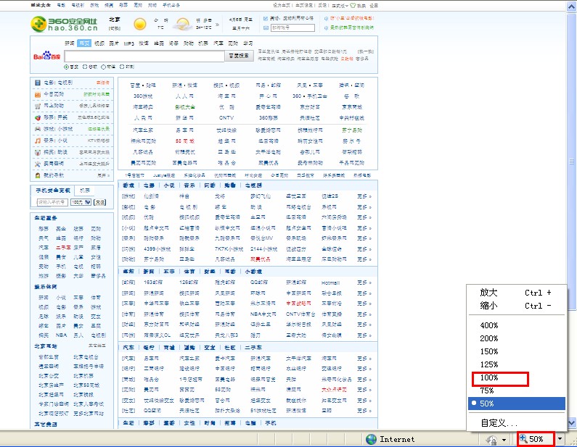
Task: Click the zoom magnifier in status bar
Action: [x=523, y=439]
